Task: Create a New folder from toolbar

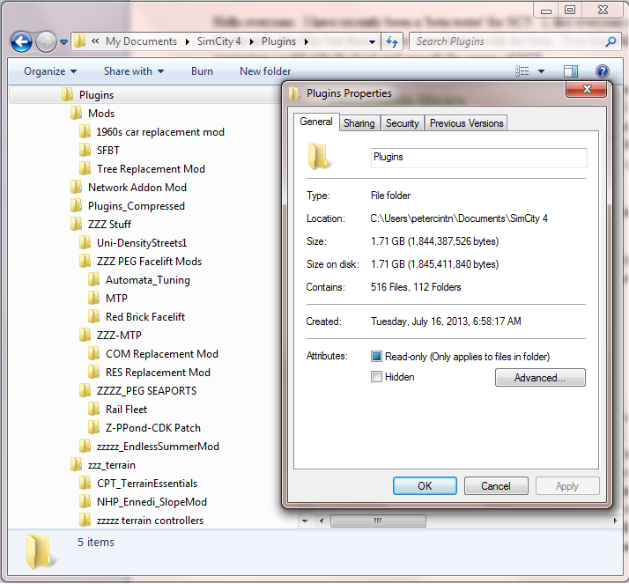Action: 265,71
